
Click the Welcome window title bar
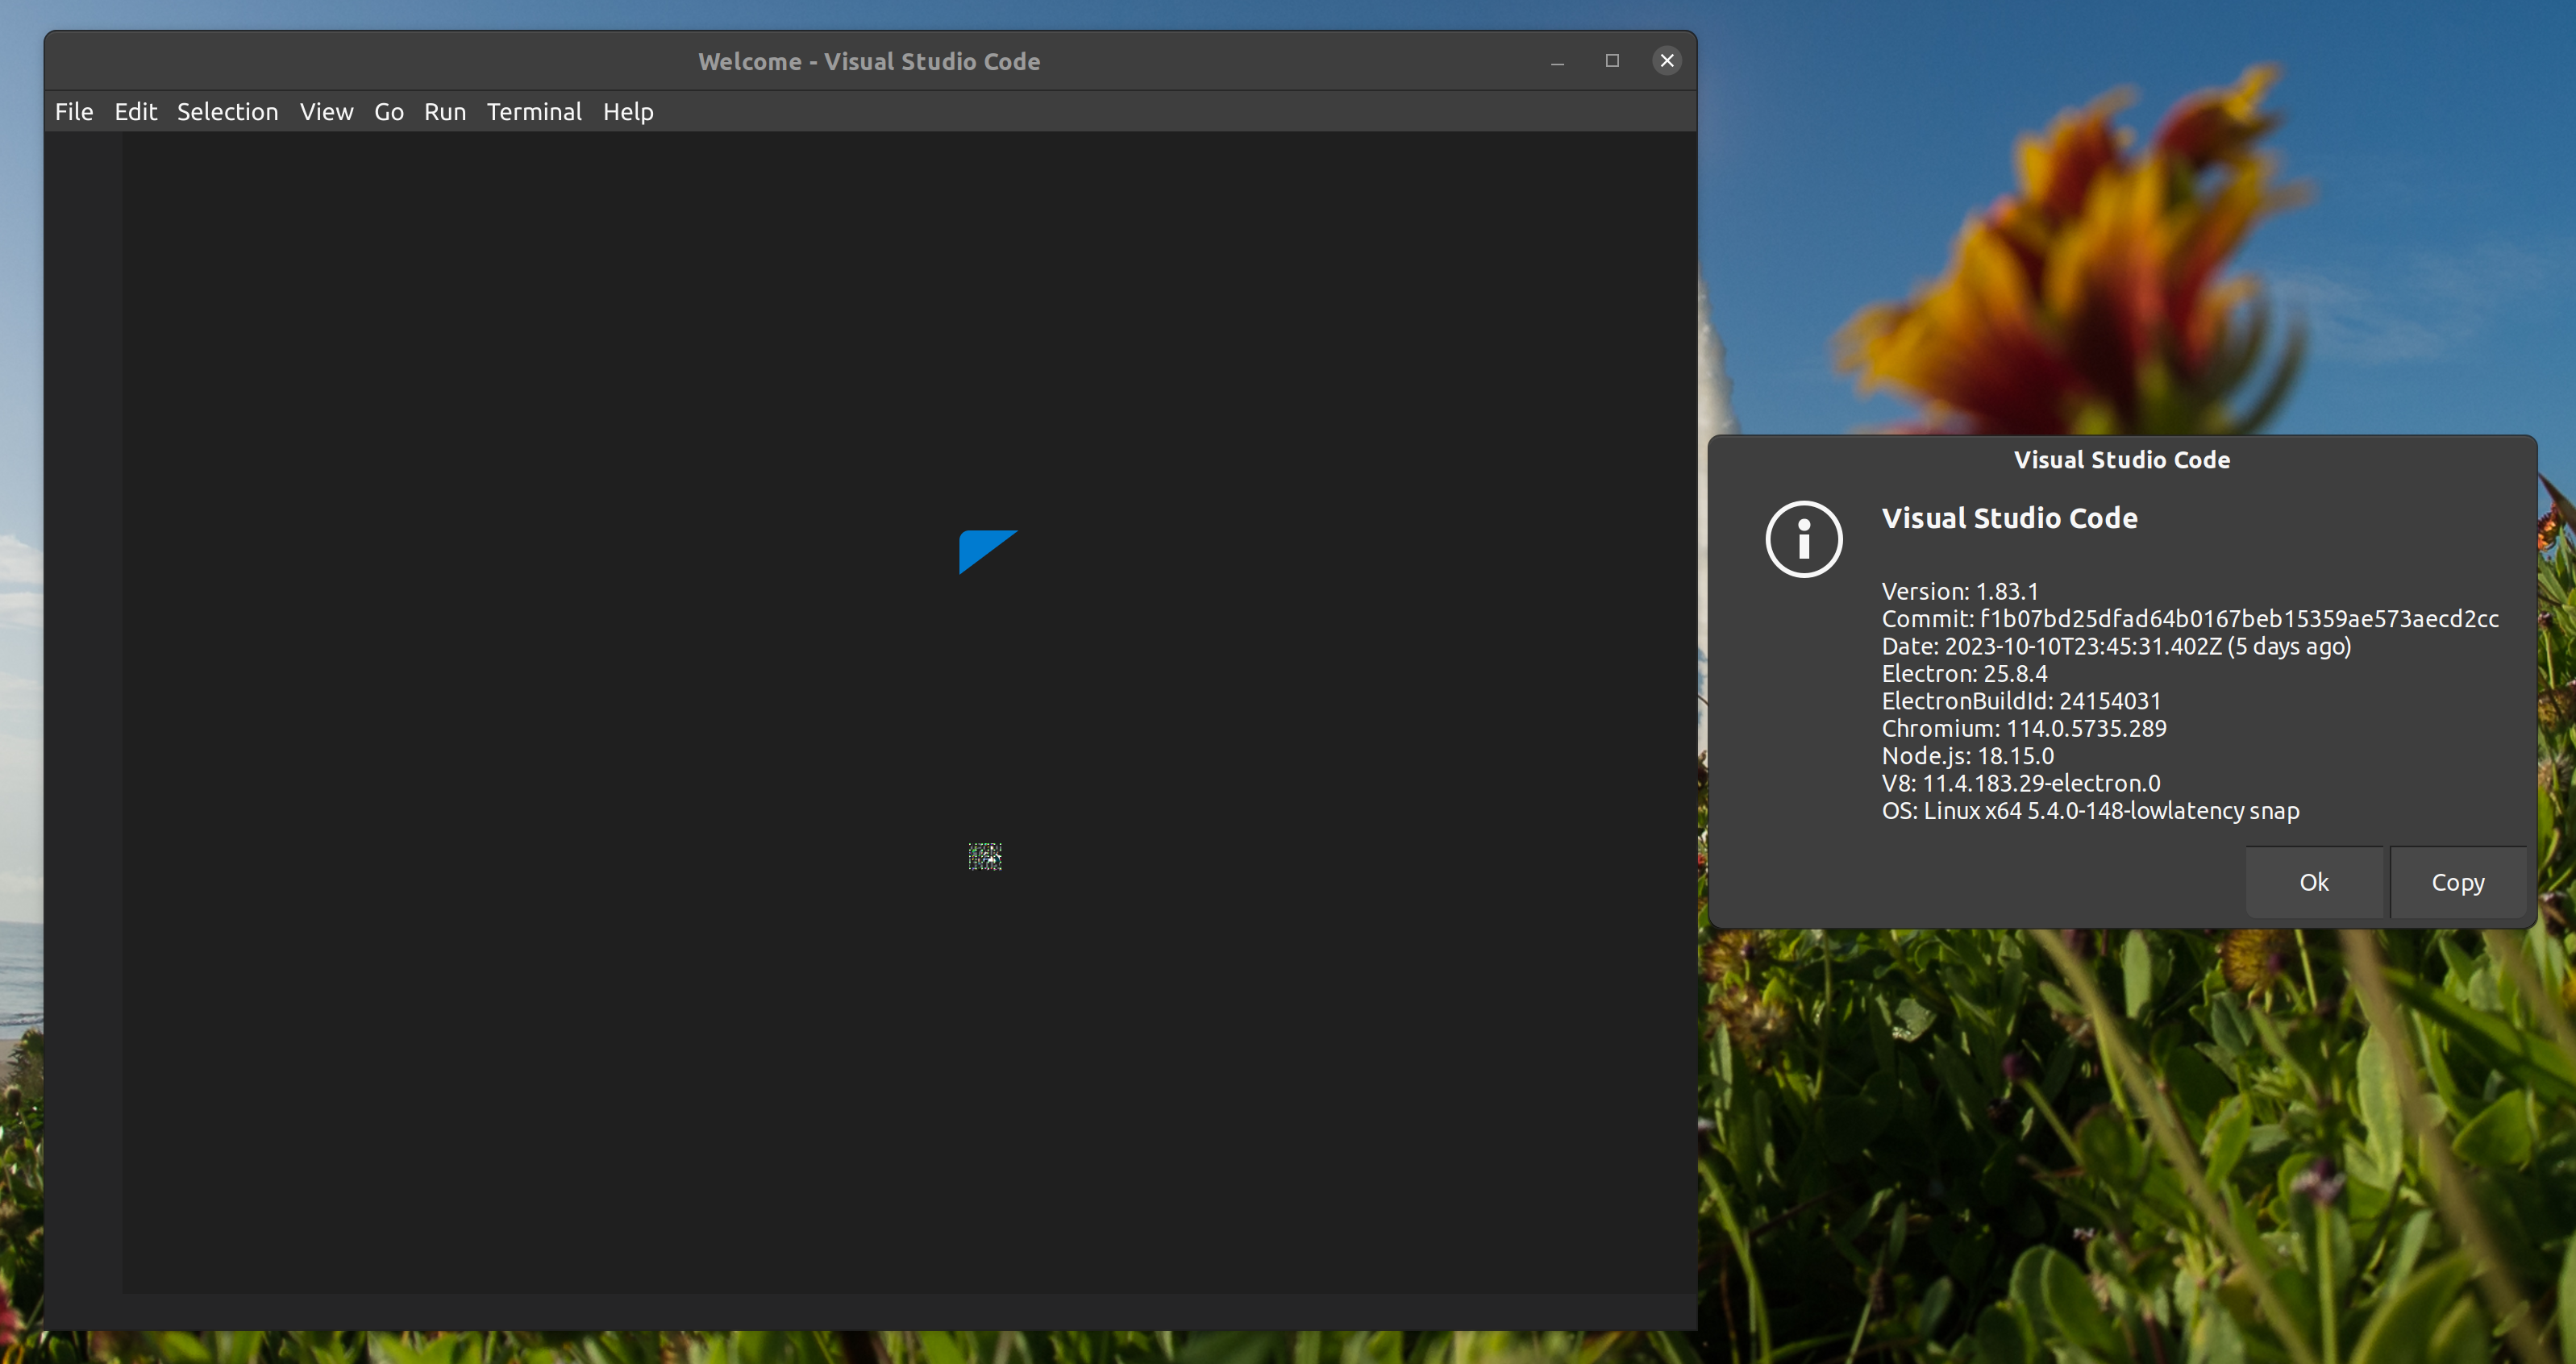868,61
